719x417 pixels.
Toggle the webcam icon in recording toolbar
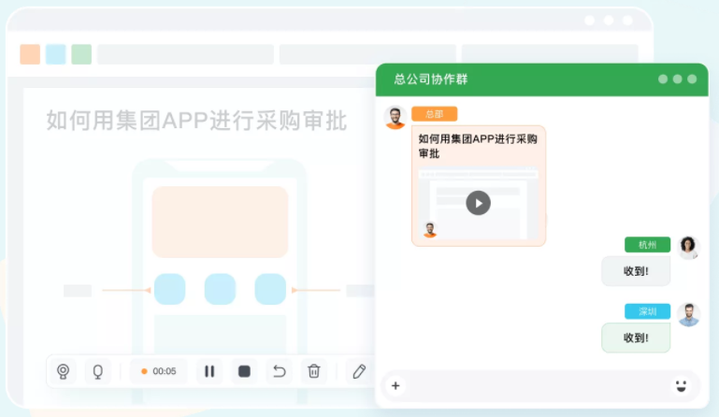click(64, 371)
